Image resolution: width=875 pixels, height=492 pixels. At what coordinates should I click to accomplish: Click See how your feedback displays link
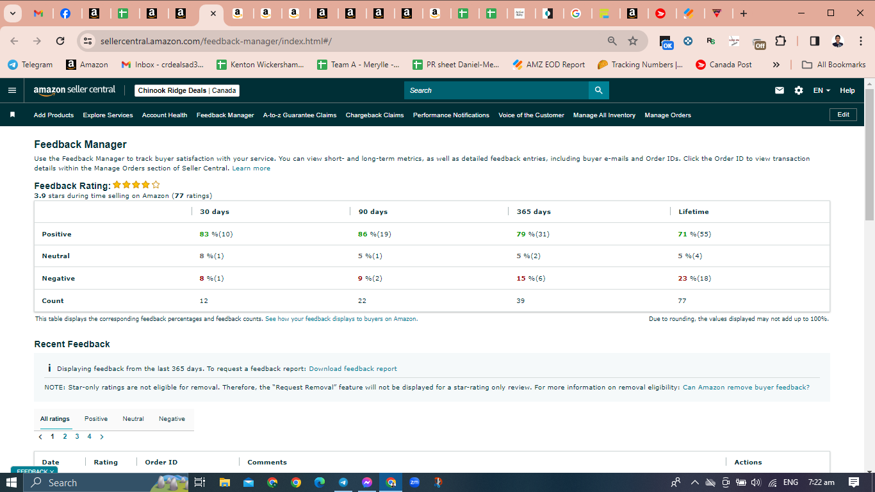pos(341,319)
